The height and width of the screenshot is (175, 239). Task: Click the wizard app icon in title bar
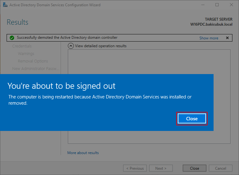pyautogui.click(x=5, y=5)
